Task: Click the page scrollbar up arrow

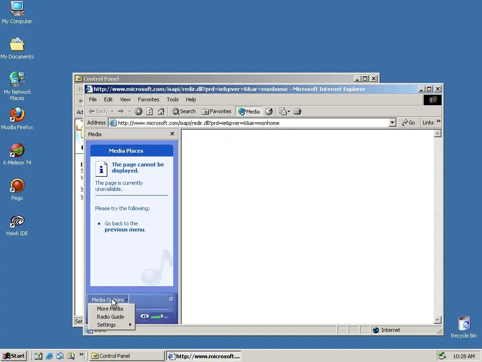Action: pos(438,133)
